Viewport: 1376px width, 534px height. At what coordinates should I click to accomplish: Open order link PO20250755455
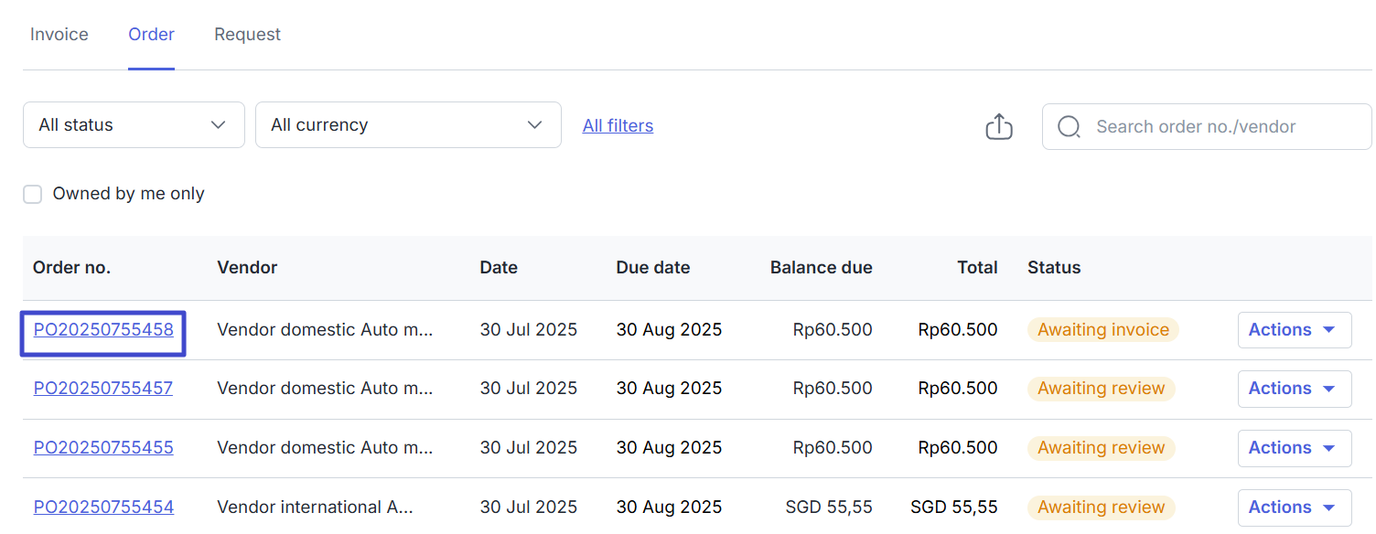[103, 448]
